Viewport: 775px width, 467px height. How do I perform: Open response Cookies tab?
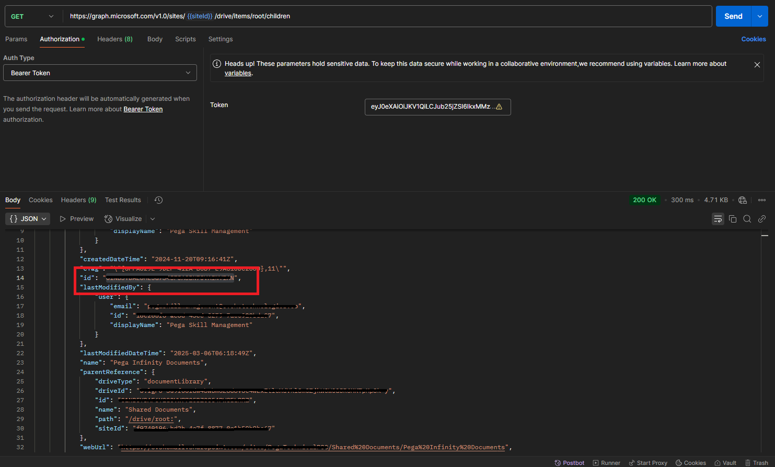pos(41,200)
